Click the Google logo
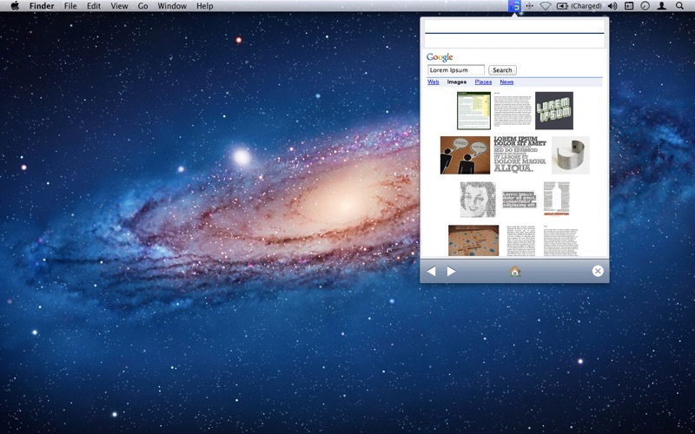 [x=440, y=57]
